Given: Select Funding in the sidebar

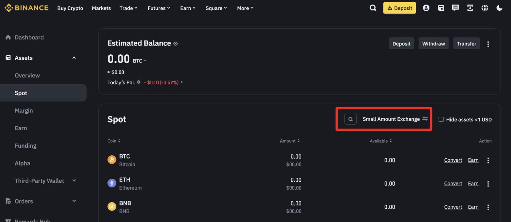Looking at the screenshot, I should (x=25, y=146).
